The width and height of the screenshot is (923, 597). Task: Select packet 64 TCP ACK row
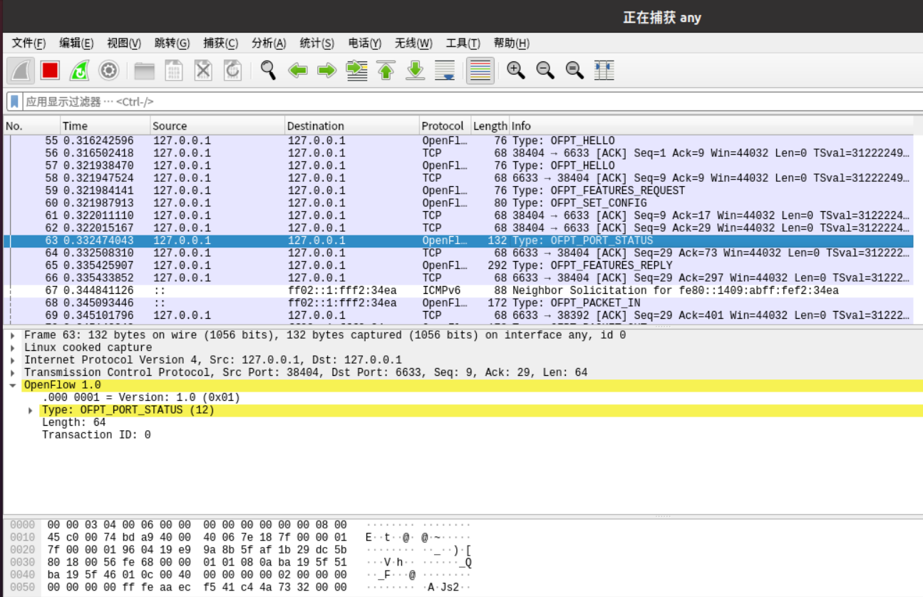click(x=458, y=253)
